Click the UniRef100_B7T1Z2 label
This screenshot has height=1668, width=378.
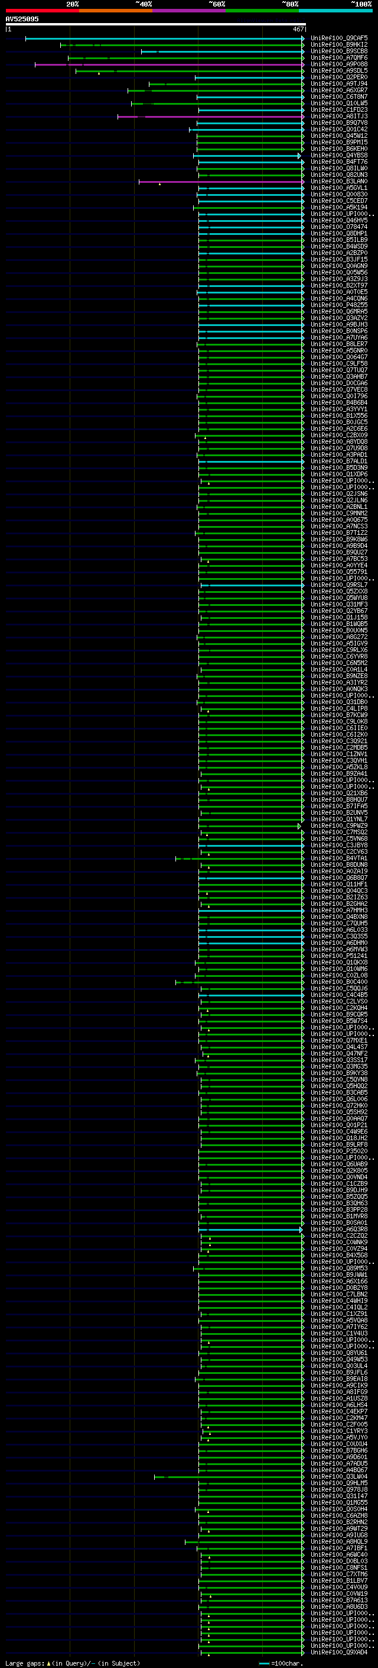[x=339, y=533]
